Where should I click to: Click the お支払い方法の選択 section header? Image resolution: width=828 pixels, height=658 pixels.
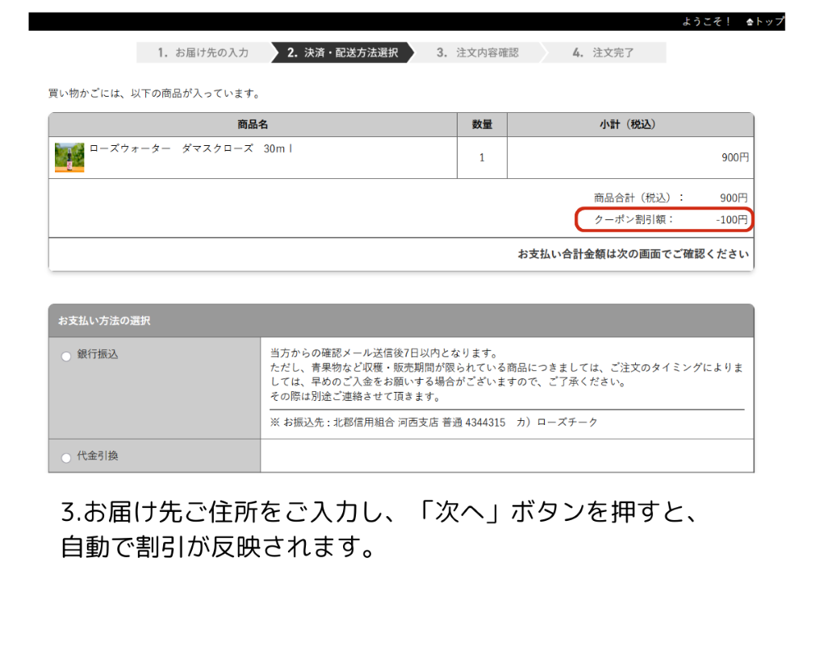(x=103, y=321)
